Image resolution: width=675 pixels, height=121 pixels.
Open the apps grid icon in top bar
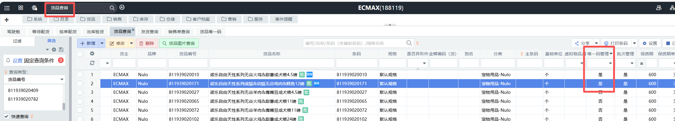point(21,8)
